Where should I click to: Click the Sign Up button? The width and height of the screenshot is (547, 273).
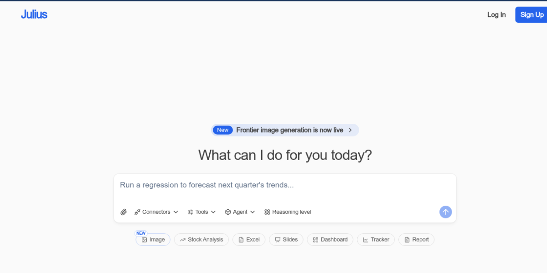click(x=532, y=15)
